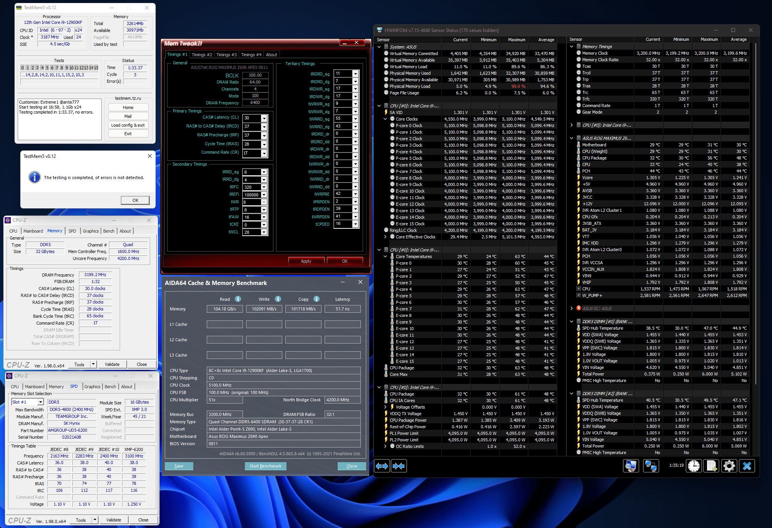Click Validate in the CPU-Z SPD window

point(114,520)
